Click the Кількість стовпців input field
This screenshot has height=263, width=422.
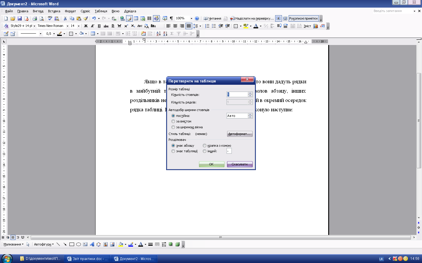tap(237, 94)
